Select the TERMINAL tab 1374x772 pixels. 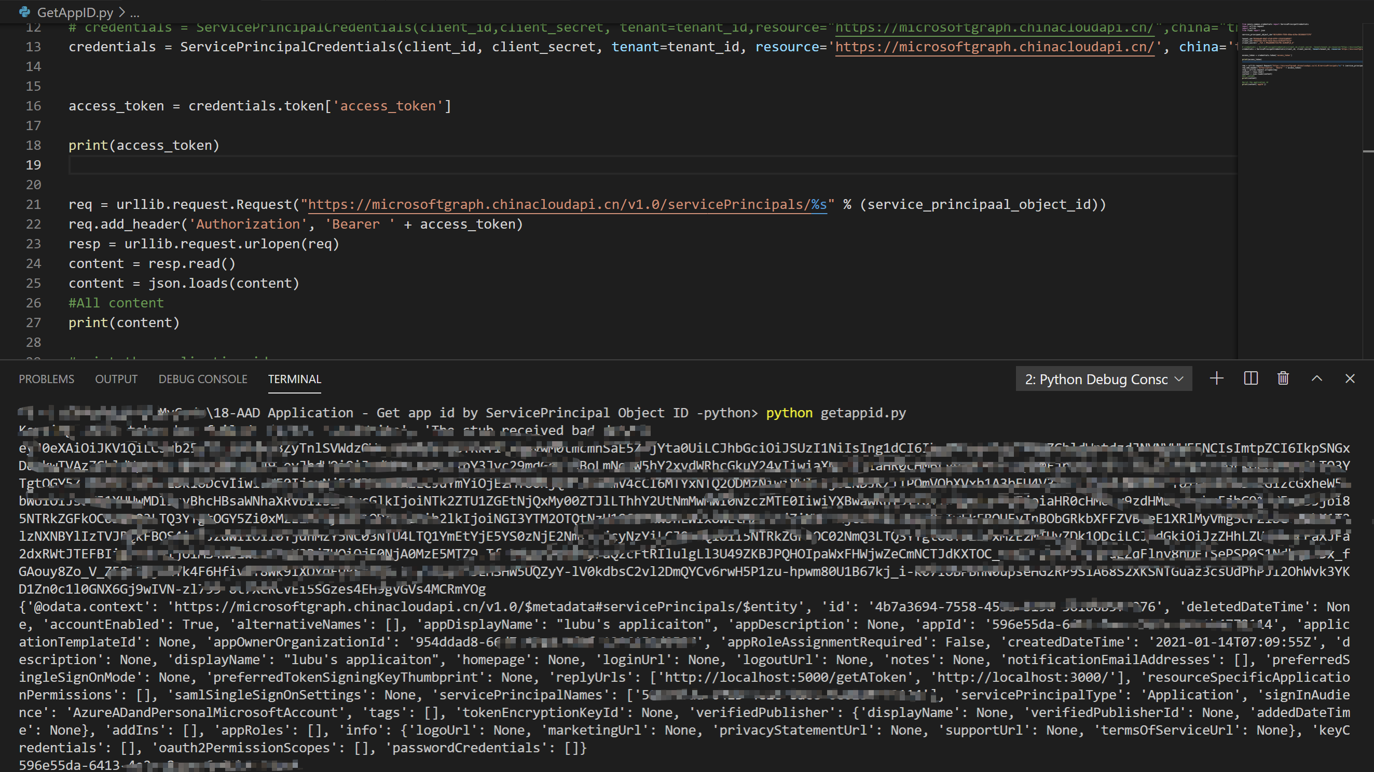point(294,380)
